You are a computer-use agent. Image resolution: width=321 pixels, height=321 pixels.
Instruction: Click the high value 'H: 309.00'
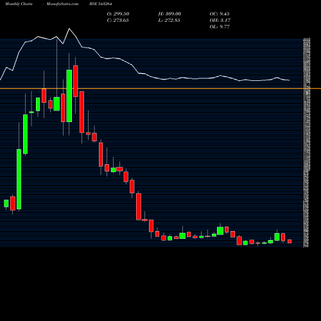[169, 14]
